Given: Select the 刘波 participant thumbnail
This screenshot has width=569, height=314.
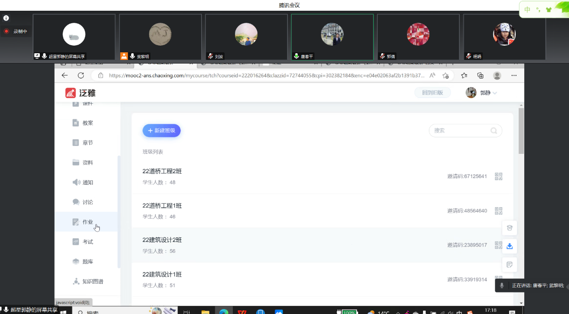Looking at the screenshot, I should 246,37.
